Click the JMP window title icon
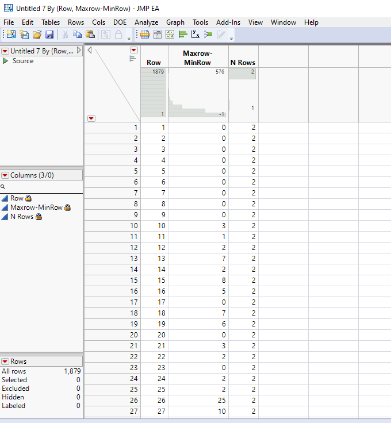 (9, 9)
